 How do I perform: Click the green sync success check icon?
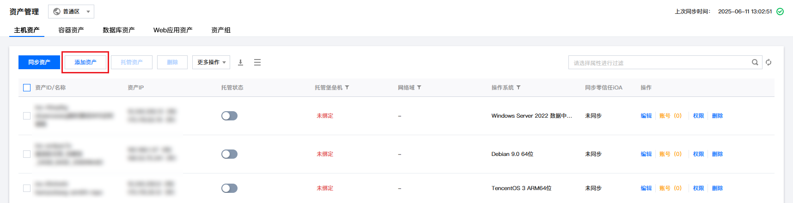pyautogui.click(x=780, y=12)
